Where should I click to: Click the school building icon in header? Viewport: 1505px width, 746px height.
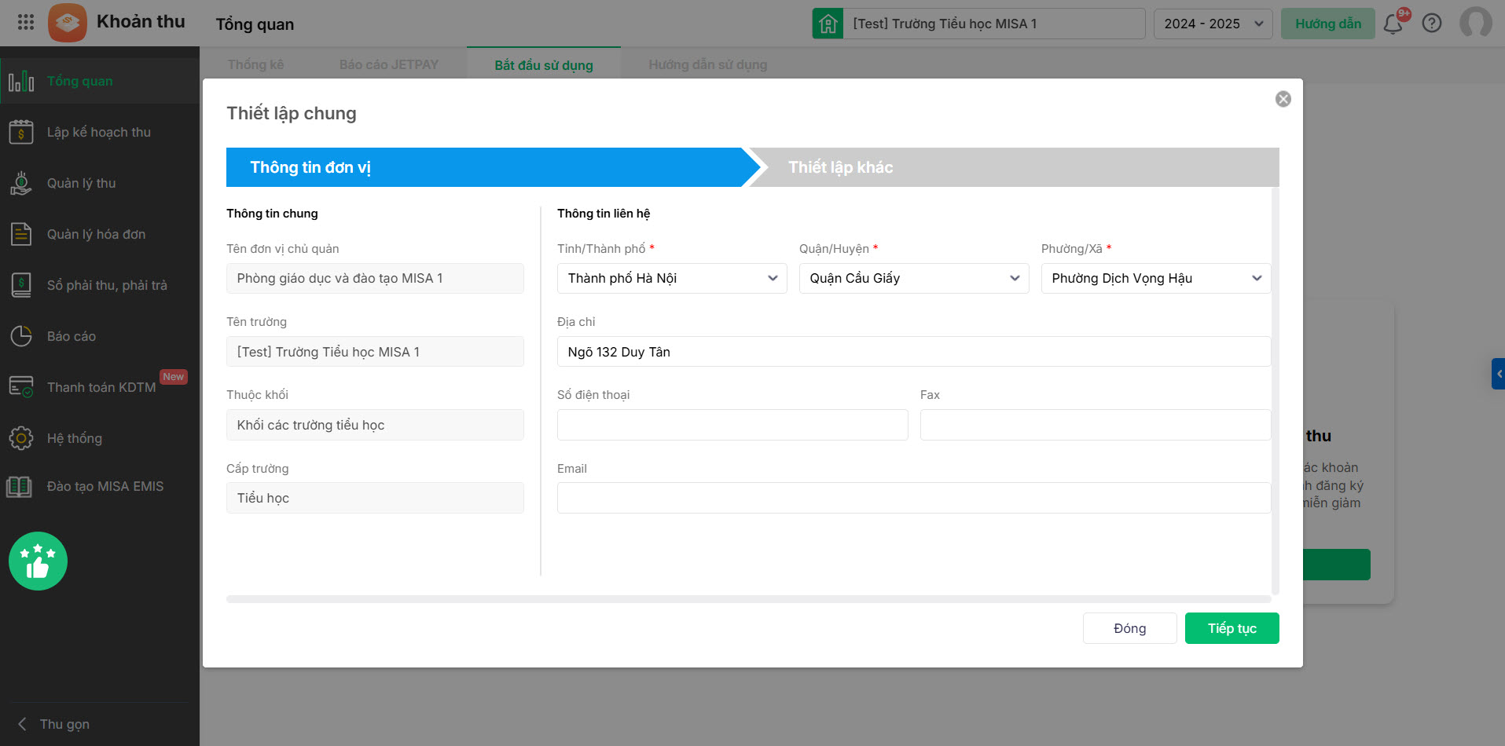click(828, 24)
